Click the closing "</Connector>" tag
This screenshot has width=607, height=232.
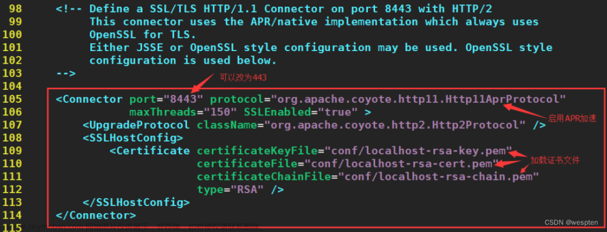96,215
